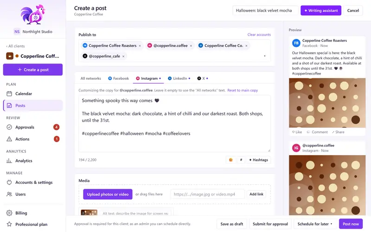Click the uploaded media thumbnail
This screenshot has height=232, width=371.
[89, 213]
